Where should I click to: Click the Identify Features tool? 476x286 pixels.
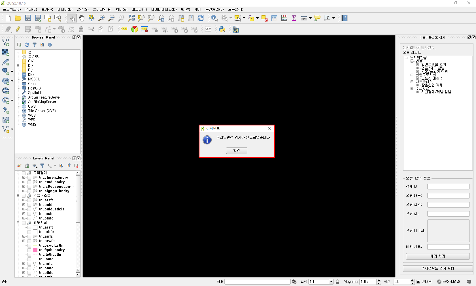214,18
